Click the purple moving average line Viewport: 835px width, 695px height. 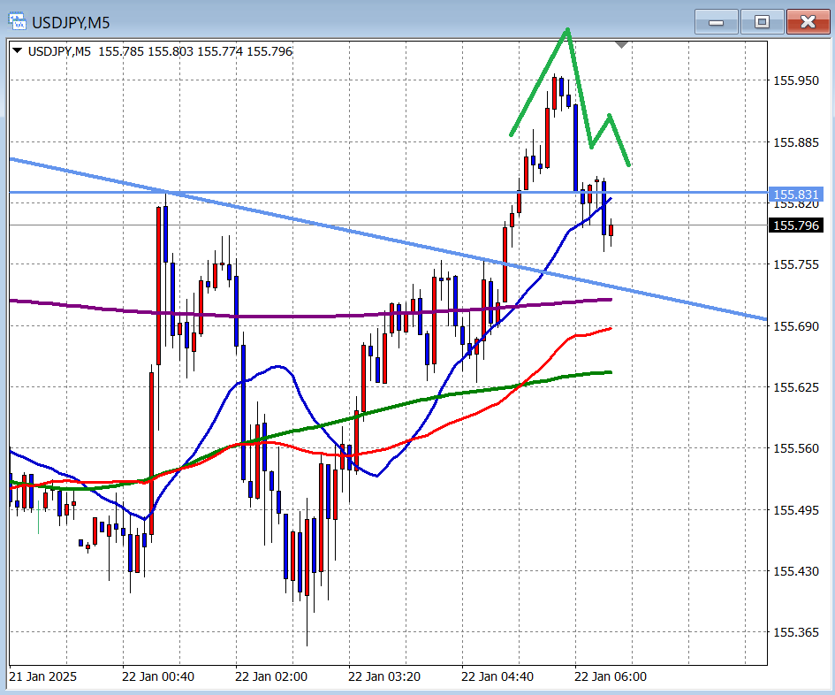pos(265,316)
